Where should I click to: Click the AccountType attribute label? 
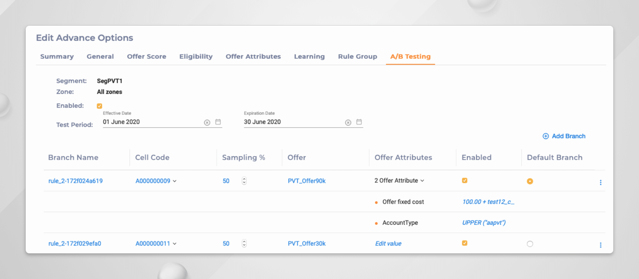pos(400,223)
